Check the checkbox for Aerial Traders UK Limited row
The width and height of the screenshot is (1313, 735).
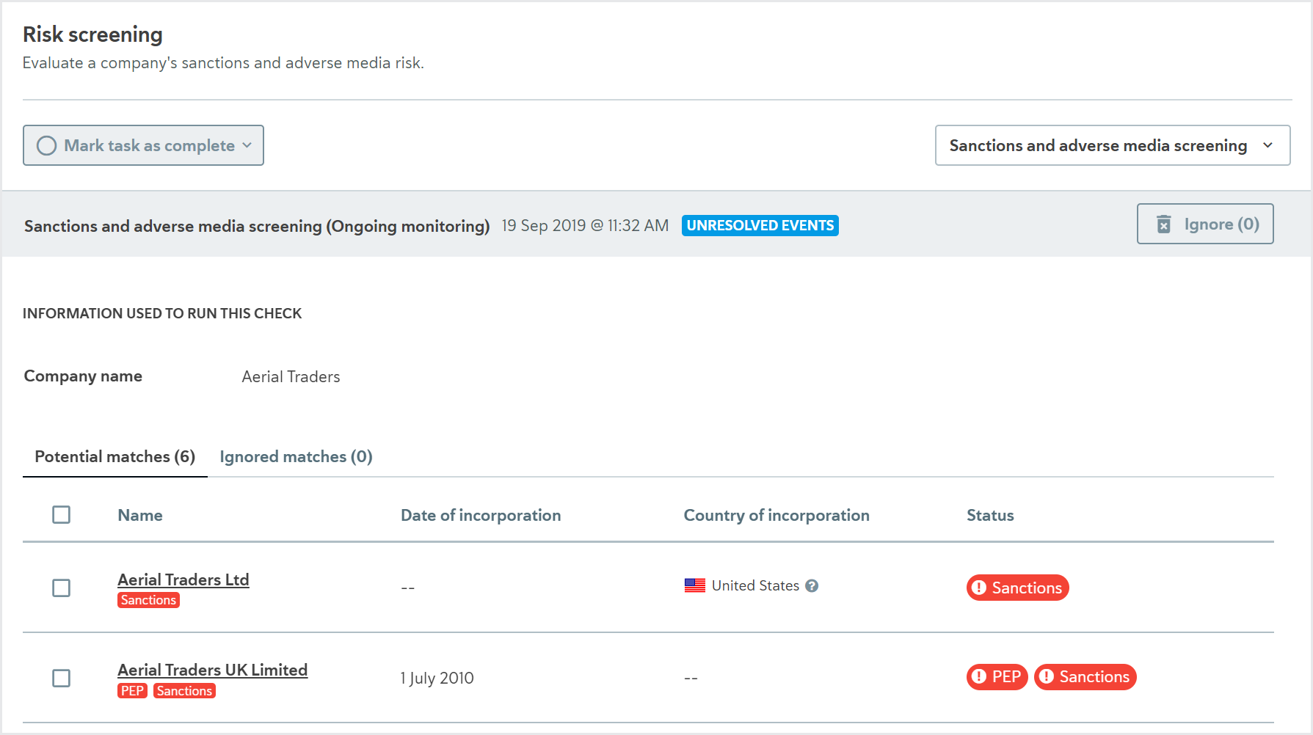62,679
